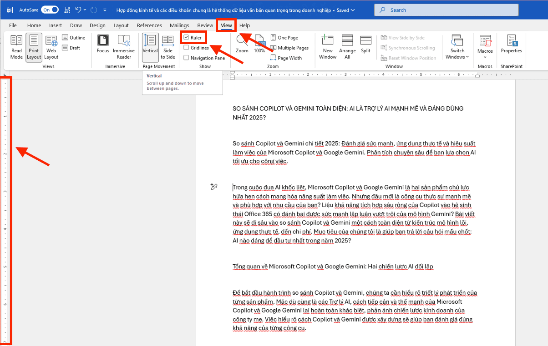Select Web Layout view

click(x=51, y=47)
